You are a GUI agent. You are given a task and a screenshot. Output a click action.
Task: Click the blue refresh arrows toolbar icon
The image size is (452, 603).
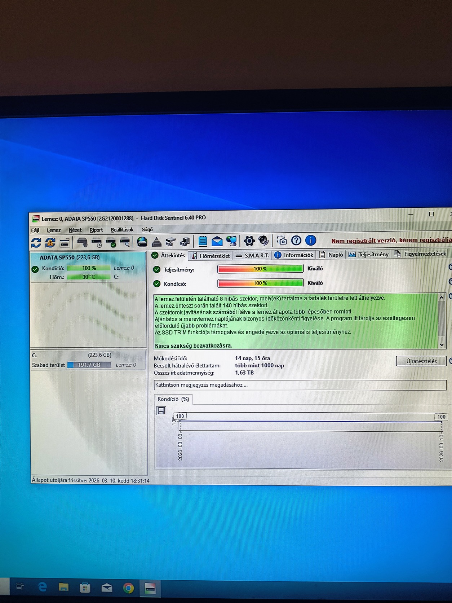tap(36, 243)
